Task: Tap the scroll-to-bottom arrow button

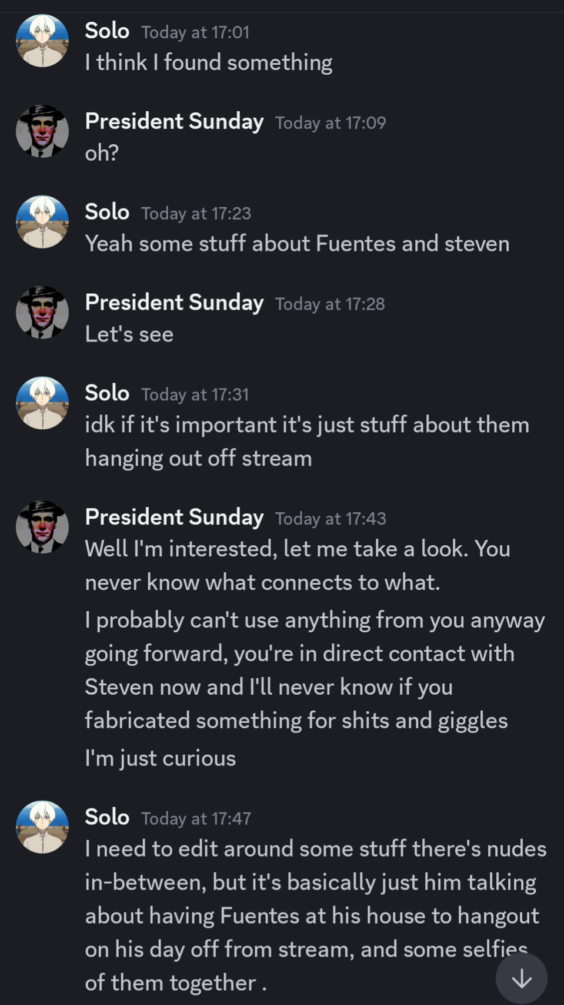Action: tap(521, 978)
